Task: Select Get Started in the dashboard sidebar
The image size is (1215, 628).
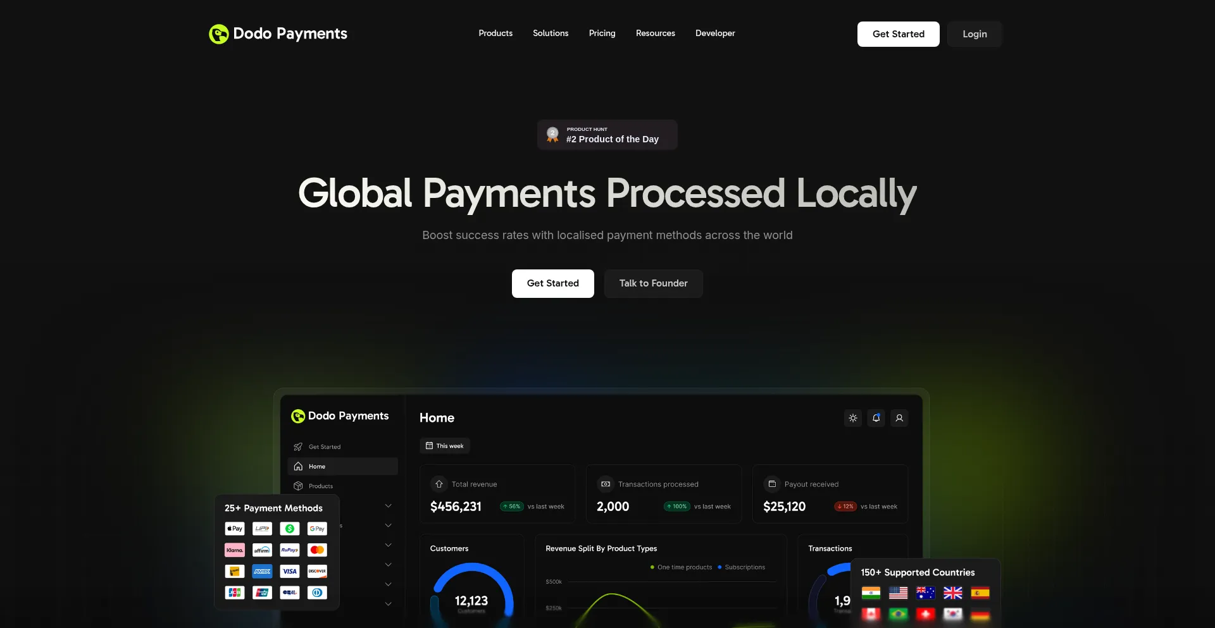Action: click(x=343, y=447)
